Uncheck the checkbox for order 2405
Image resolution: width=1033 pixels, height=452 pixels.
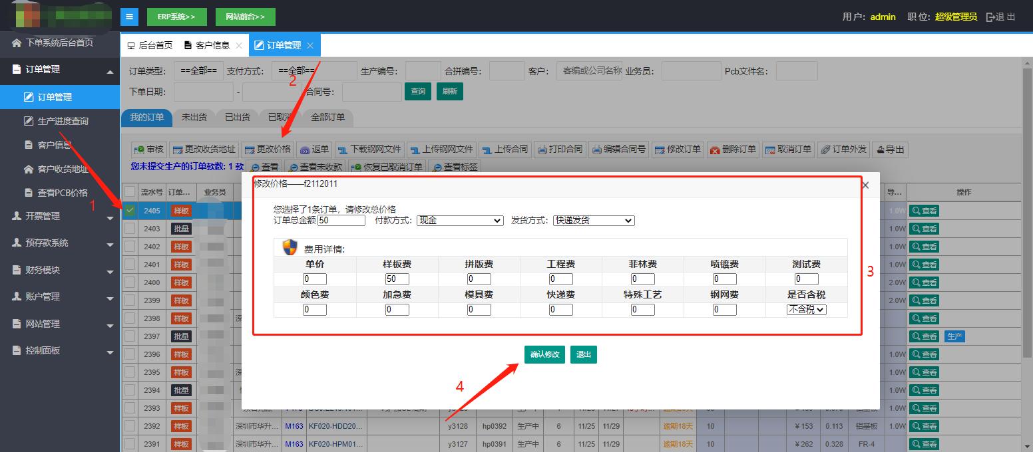130,211
